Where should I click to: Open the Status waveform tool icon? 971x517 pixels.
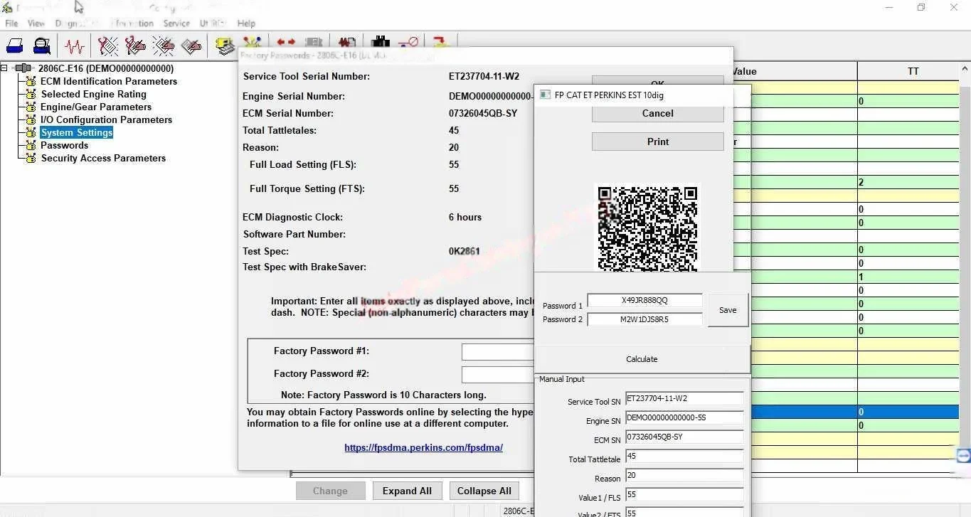[75, 45]
